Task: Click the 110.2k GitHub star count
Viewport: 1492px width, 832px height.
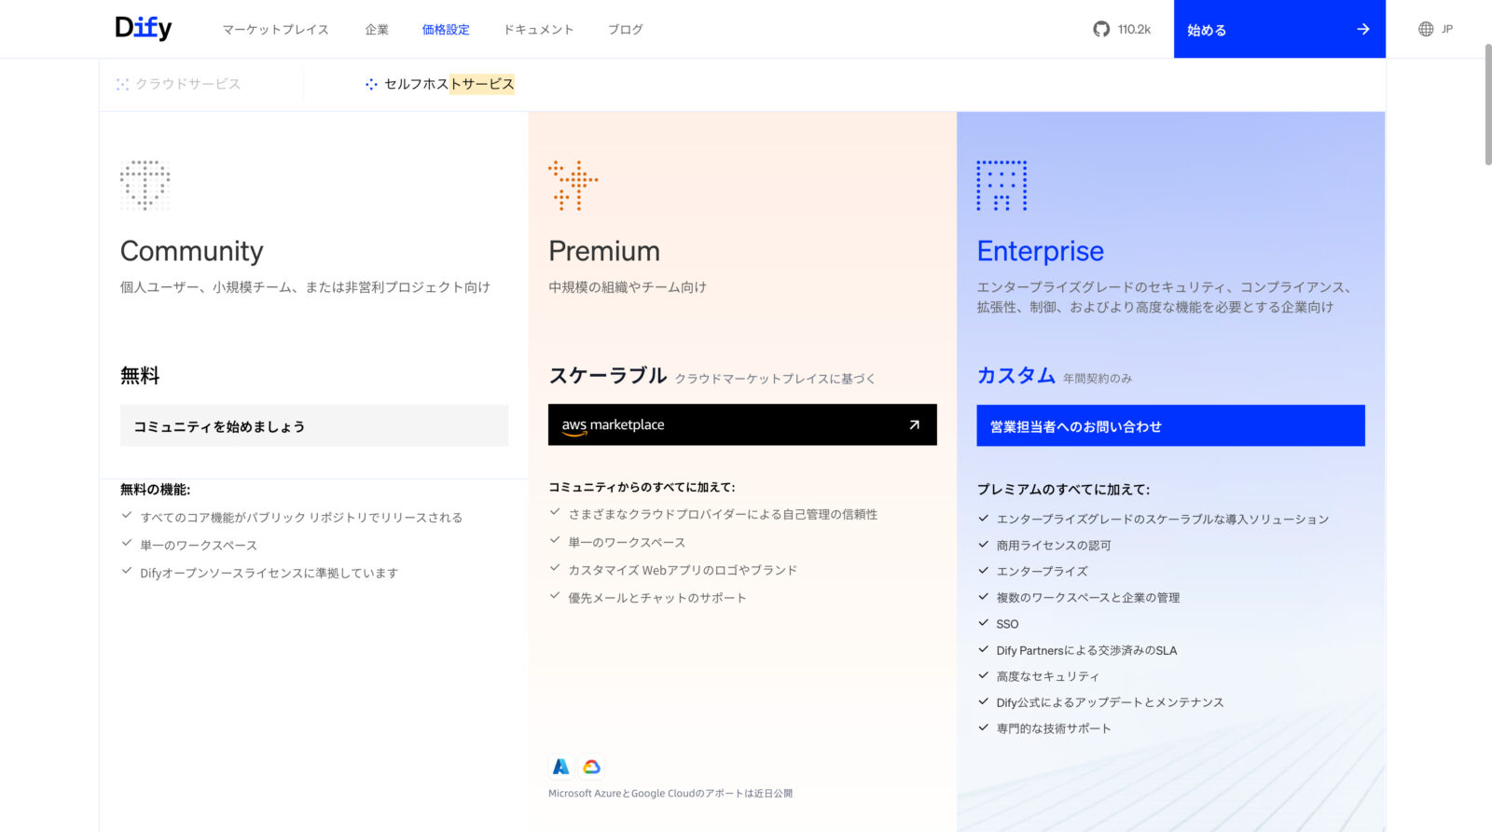Action: tap(1134, 29)
